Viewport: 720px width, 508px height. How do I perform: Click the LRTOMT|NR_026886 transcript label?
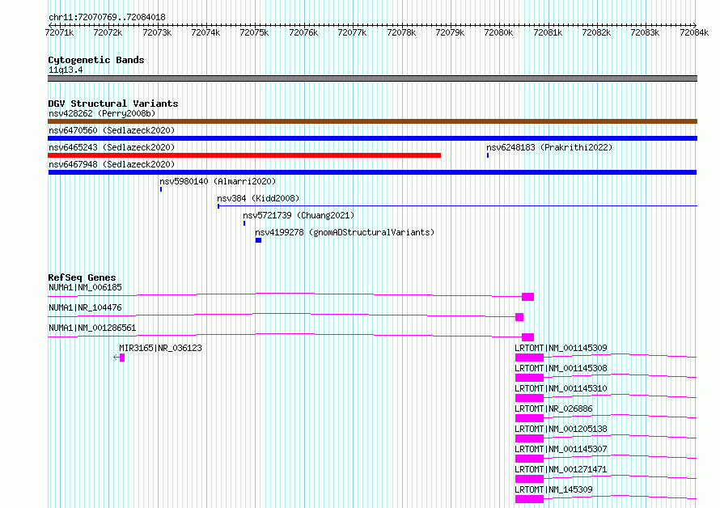553,409
